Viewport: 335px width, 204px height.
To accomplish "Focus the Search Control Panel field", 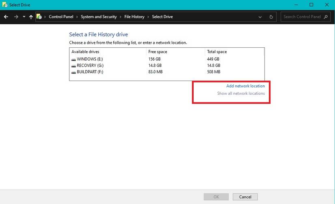I will tap(305, 17).
